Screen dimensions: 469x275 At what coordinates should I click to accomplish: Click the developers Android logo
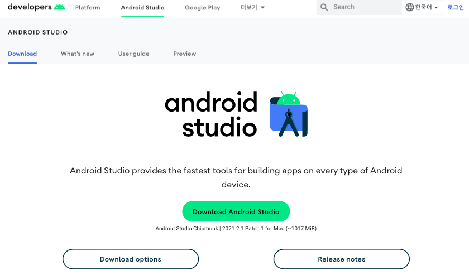36,7
